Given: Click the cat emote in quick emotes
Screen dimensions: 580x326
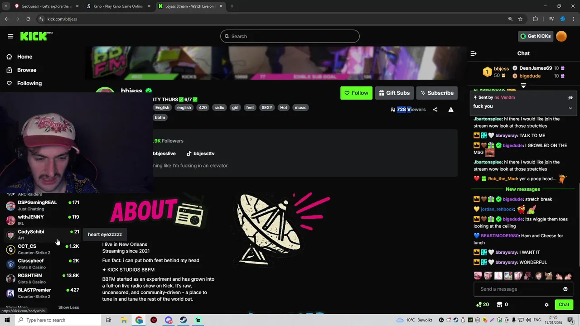Looking at the screenshot, I should (548, 276).
